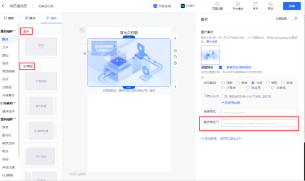Screen dimensions: 305x181
Task: Add block above image with top plus icon
Action: (175, 38)
